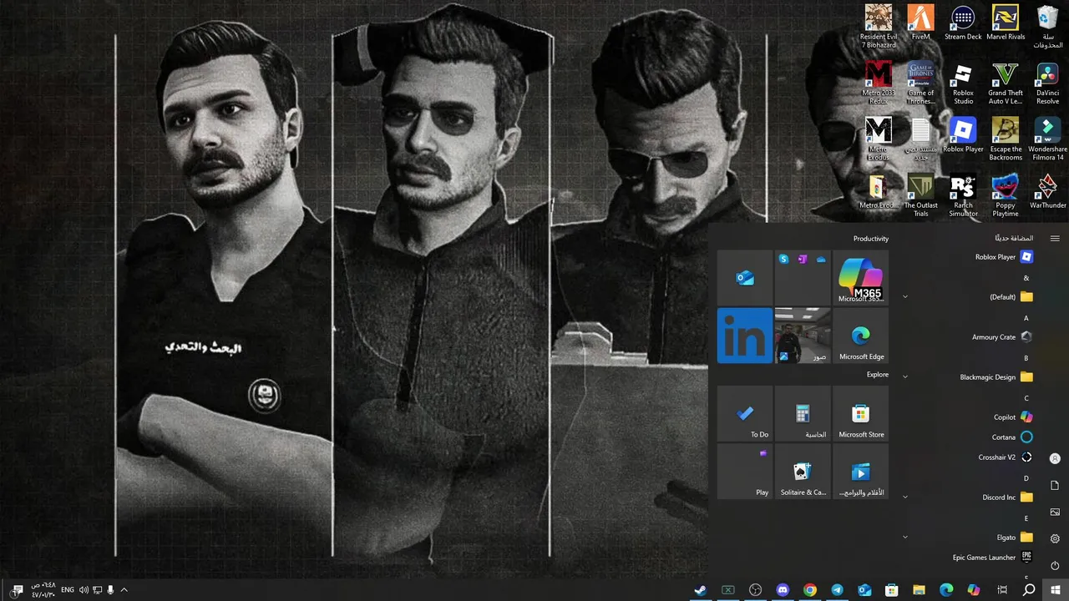
Task: Click the letter C header in app list
Action: pyautogui.click(x=1026, y=398)
